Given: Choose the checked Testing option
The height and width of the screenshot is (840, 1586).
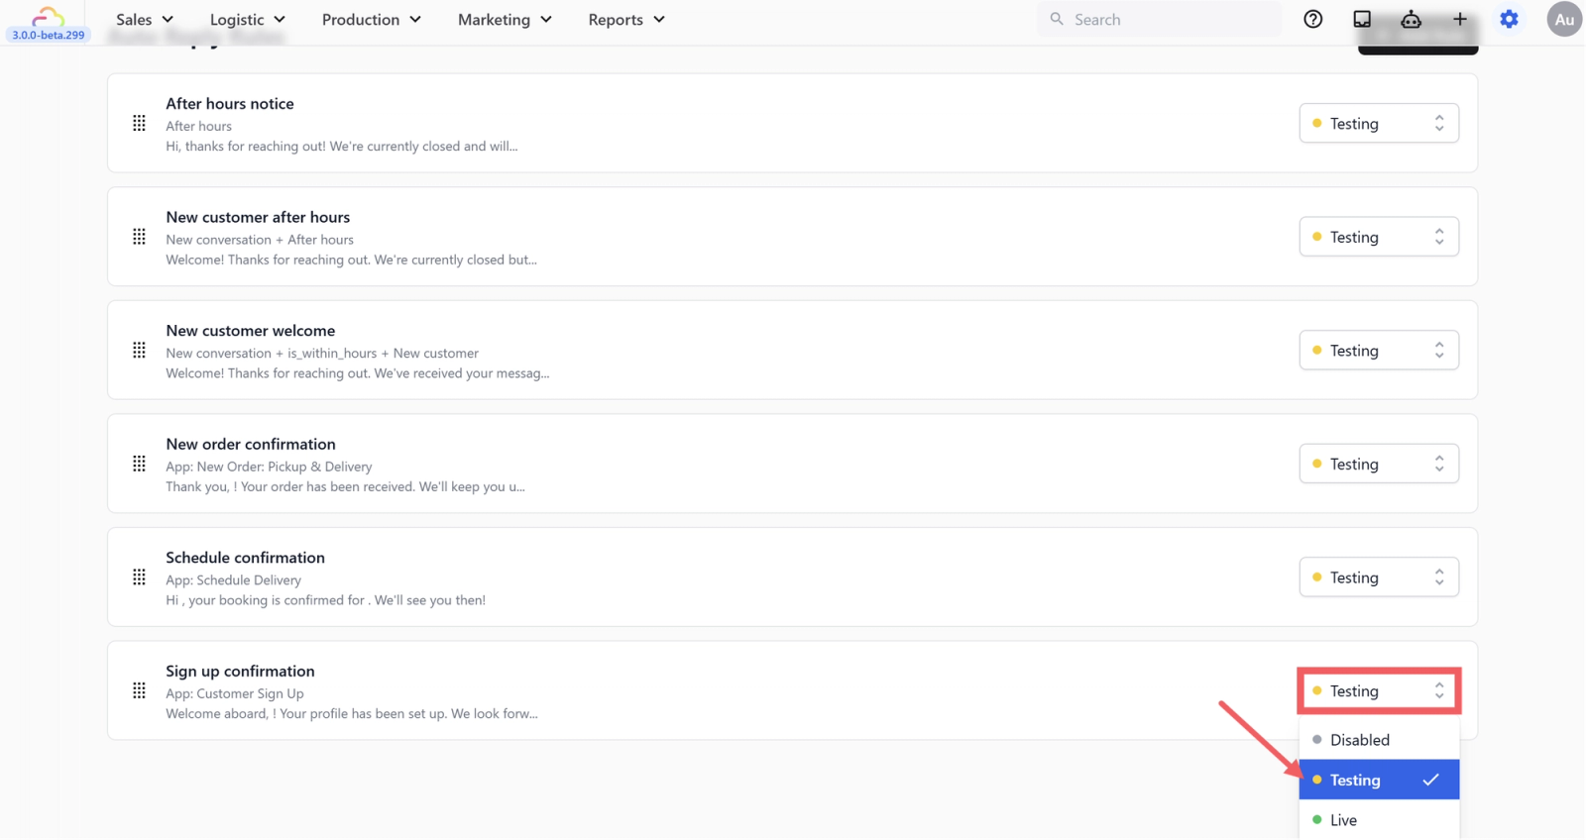Looking at the screenshot, I should 1379,780.
